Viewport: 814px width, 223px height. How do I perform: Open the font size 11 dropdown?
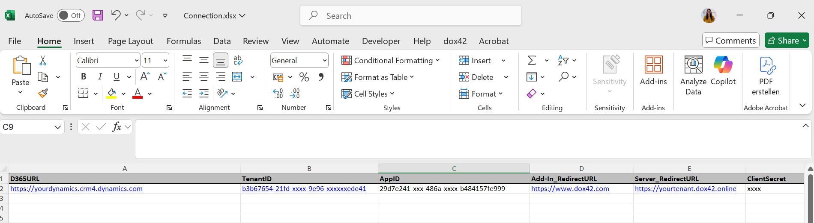[x=165, y=61]
